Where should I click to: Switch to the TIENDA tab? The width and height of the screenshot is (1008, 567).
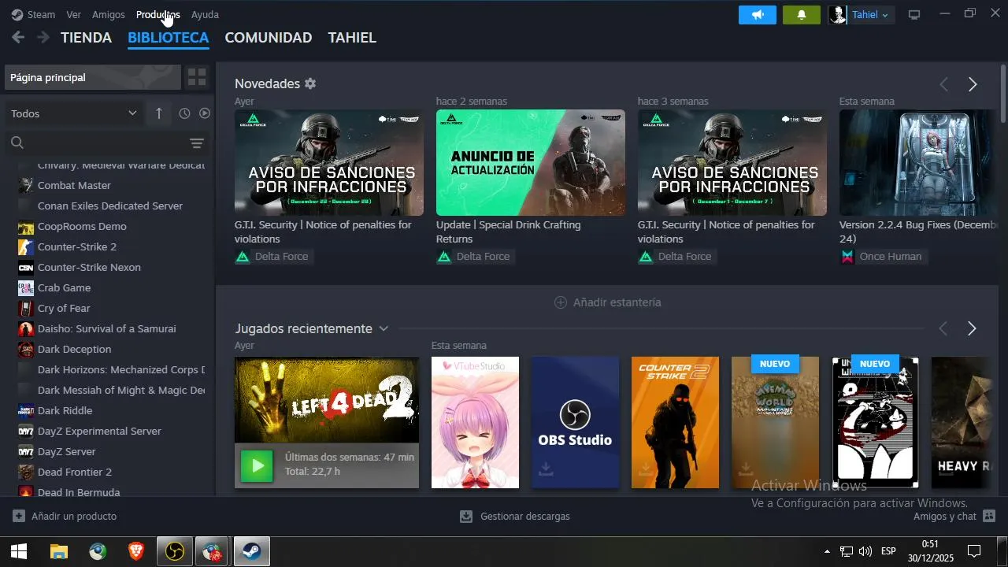click(86, 38)
